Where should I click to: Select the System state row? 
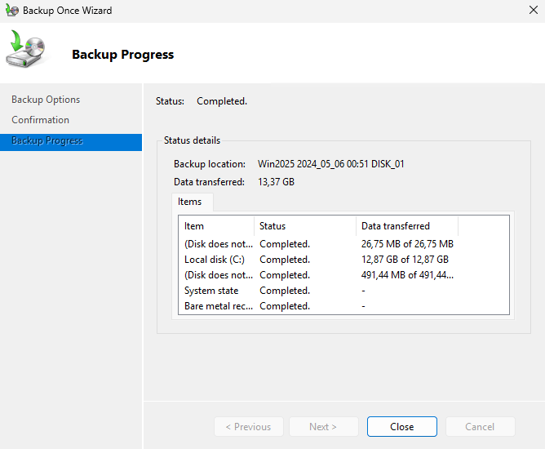click(211, 291)
